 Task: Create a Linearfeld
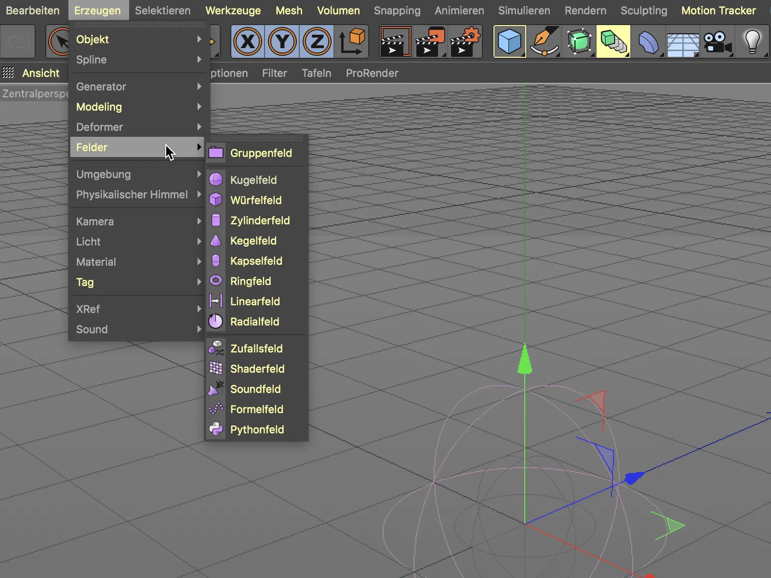point(257,302)
